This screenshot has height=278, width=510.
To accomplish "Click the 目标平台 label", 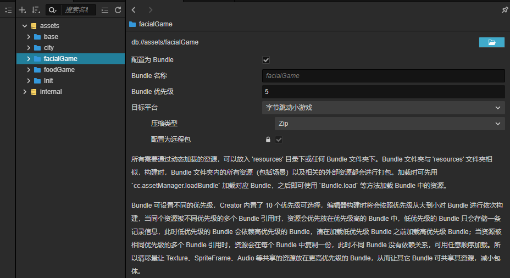I will pos(145,108).
